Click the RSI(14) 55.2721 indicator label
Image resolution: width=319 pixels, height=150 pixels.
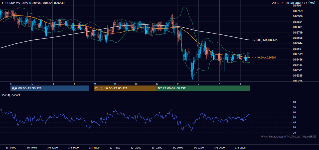click(11, 95)
